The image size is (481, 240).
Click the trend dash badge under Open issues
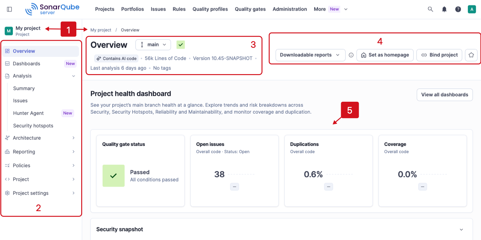235,187
